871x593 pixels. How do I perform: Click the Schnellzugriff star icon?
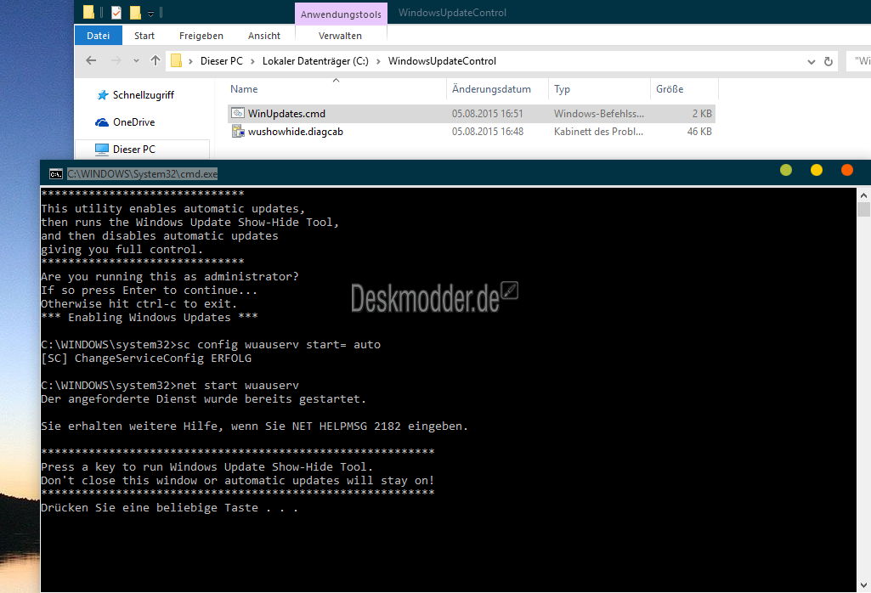(102, 95)
